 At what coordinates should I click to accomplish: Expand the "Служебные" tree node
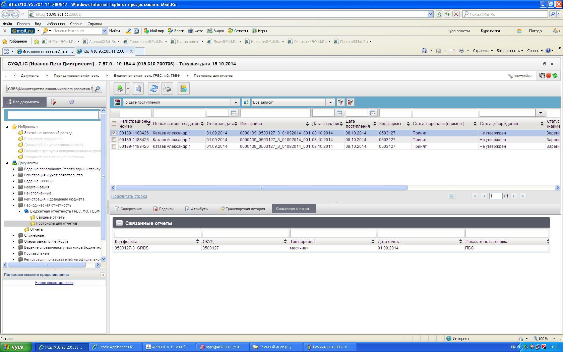click(x=13, y=235)
